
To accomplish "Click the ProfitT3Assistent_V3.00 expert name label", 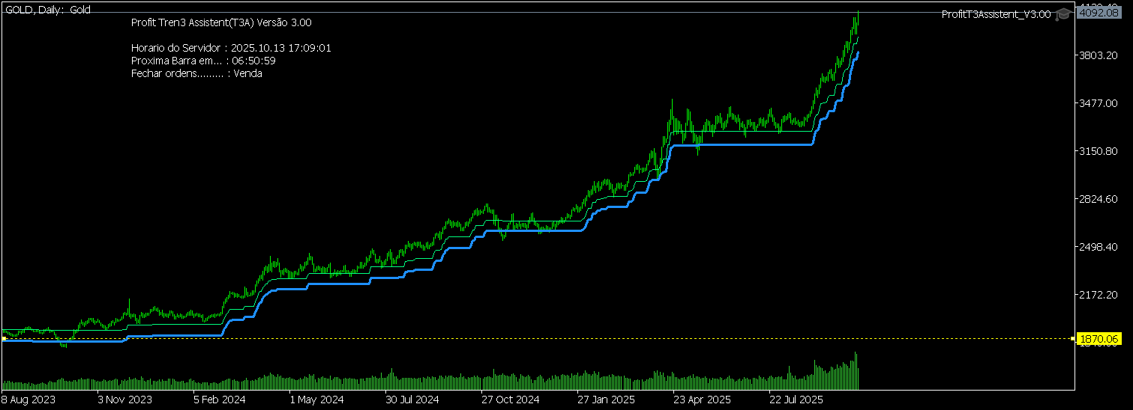I will click(x=996, y=14).
